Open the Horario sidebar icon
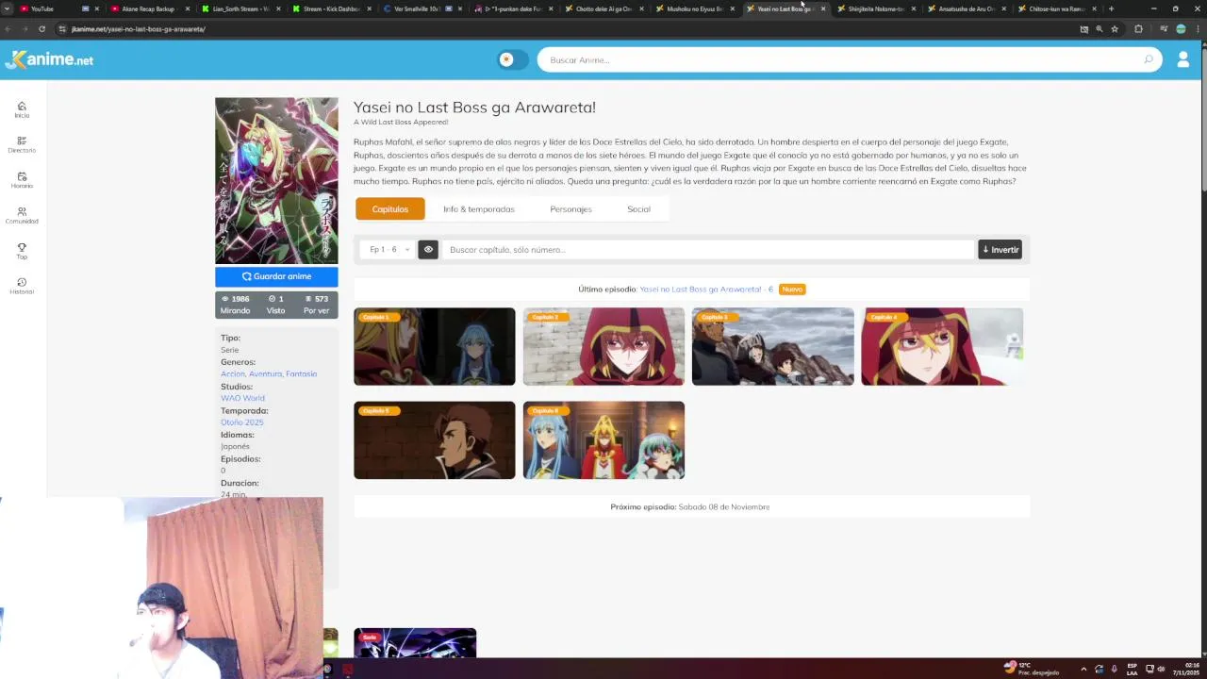Image resolution: width=1207 pixels, height=679 pixels. point(22,180)
